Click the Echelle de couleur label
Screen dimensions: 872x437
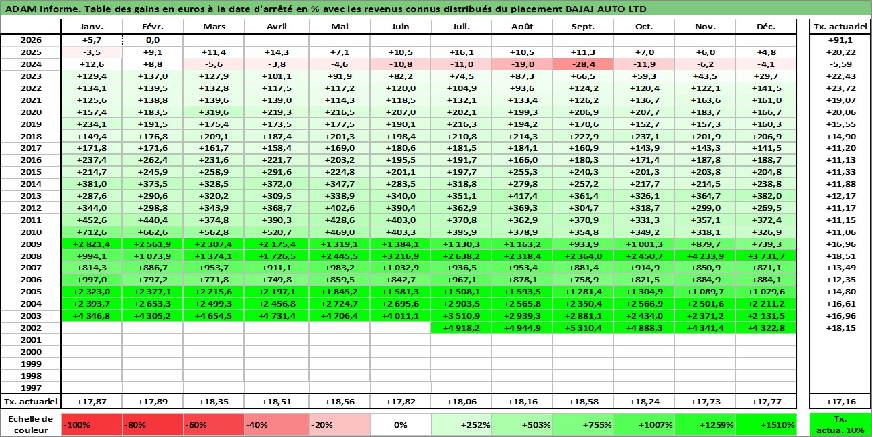(x=31, y=424)
